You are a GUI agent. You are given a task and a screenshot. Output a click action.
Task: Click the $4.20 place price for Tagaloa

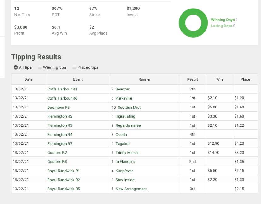[x=239, y=143]
